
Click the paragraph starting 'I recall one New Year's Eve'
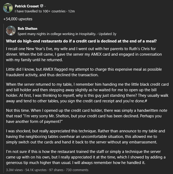[x=84, y=54]
